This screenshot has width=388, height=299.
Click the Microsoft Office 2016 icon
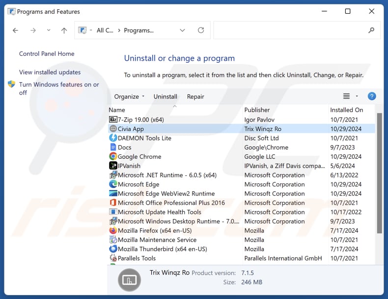(x=113, y=203)
